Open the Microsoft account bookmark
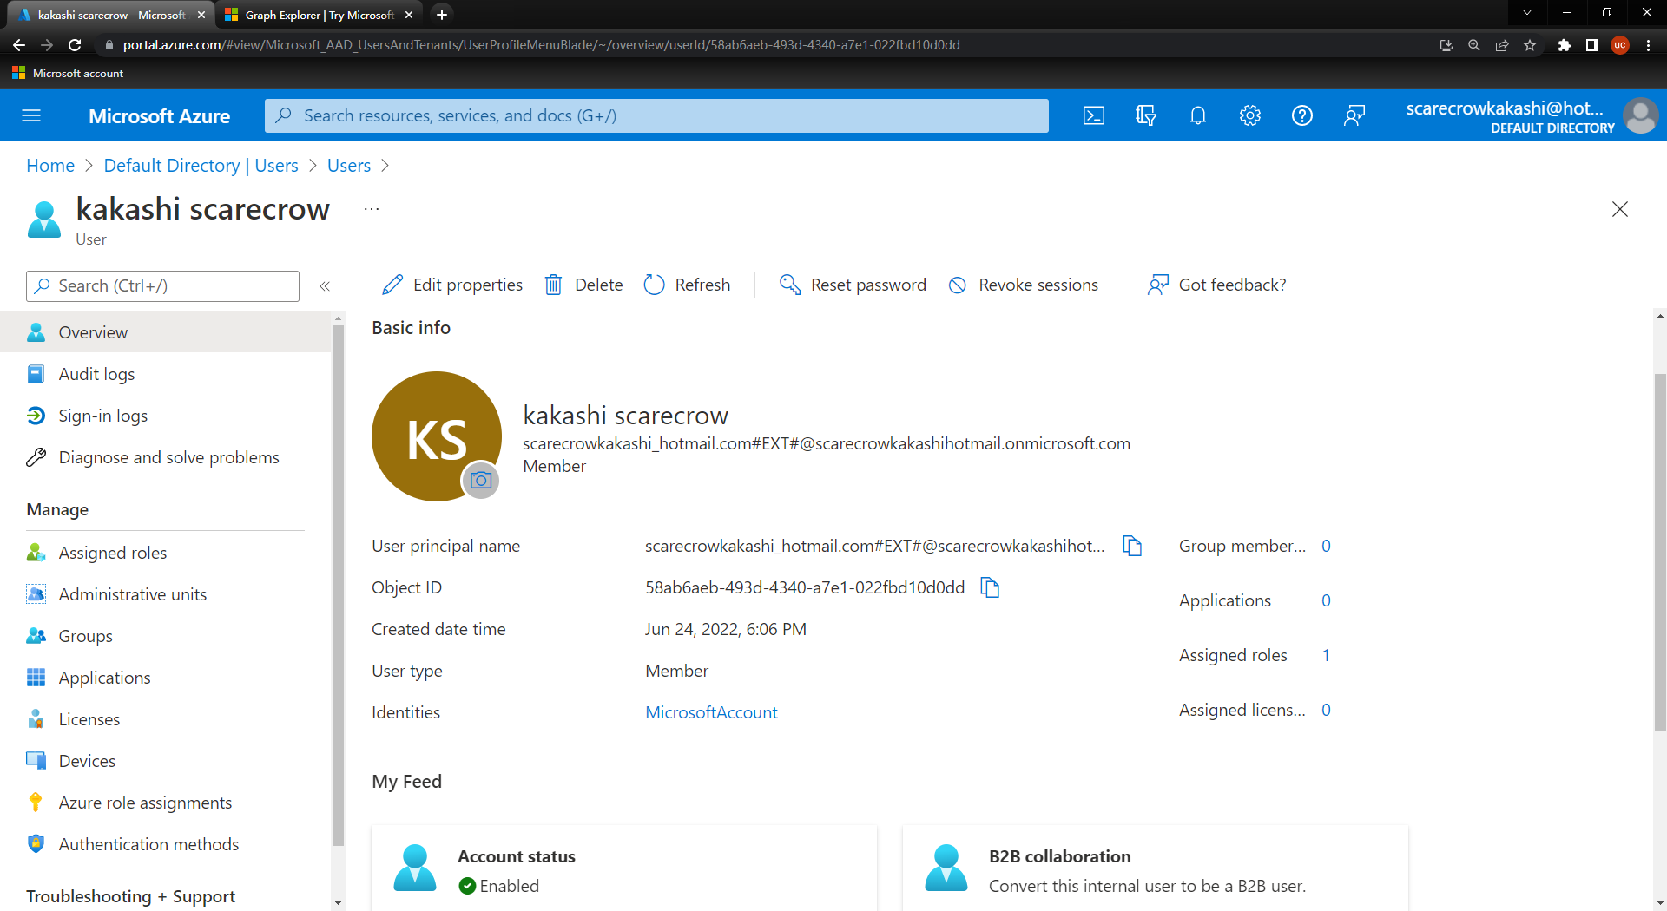The height and width of the screenshot is (911, 1667). point(68,74)
